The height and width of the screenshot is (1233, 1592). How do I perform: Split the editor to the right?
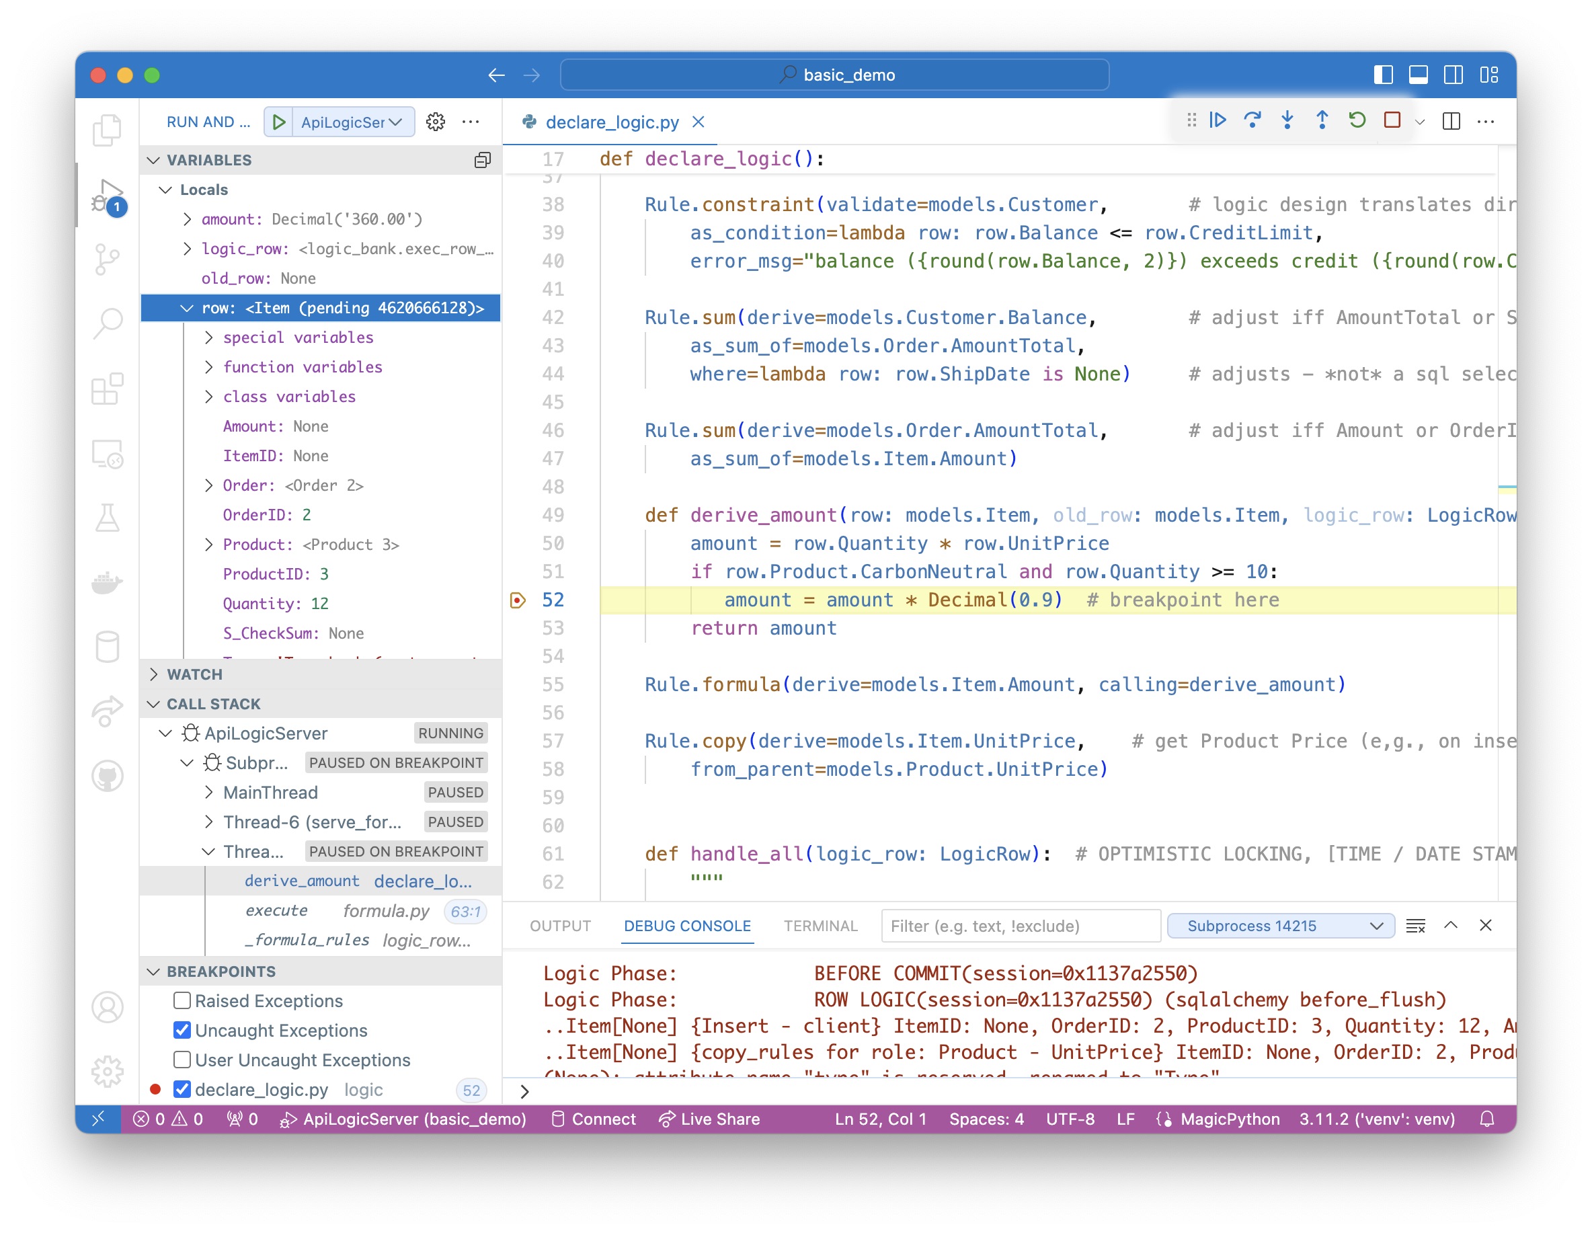point(1451,121)
